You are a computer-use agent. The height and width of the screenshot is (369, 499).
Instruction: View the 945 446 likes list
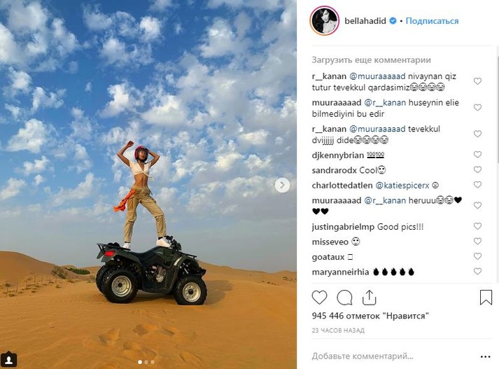point(370,316)
